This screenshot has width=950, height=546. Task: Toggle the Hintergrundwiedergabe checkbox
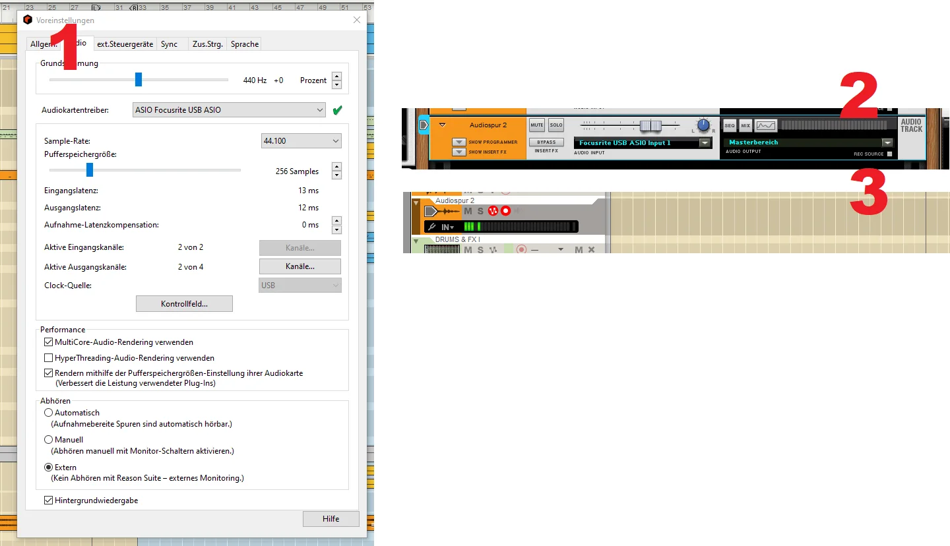(x=48, y=501)
